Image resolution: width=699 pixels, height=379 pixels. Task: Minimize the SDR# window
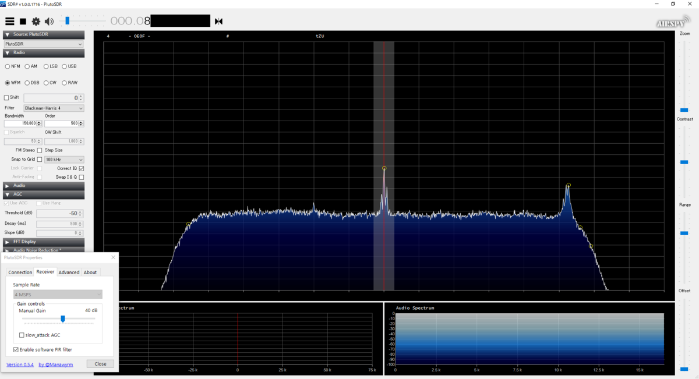[x=656, y=4]
